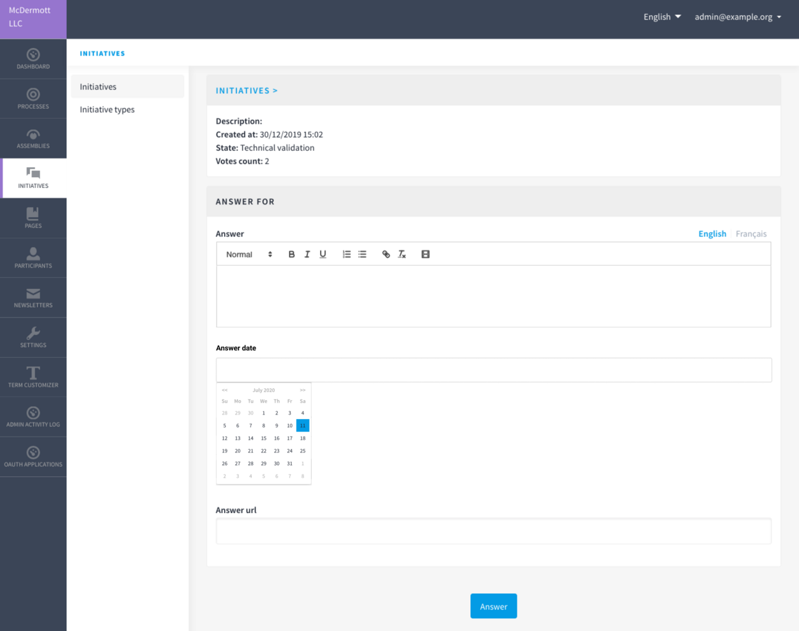
Task: Open the admin@example.org account menu
Action: click(x=738, y=17)
